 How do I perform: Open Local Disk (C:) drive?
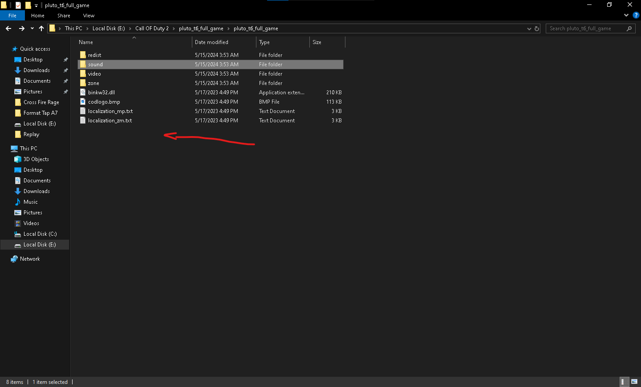(40, 234)
